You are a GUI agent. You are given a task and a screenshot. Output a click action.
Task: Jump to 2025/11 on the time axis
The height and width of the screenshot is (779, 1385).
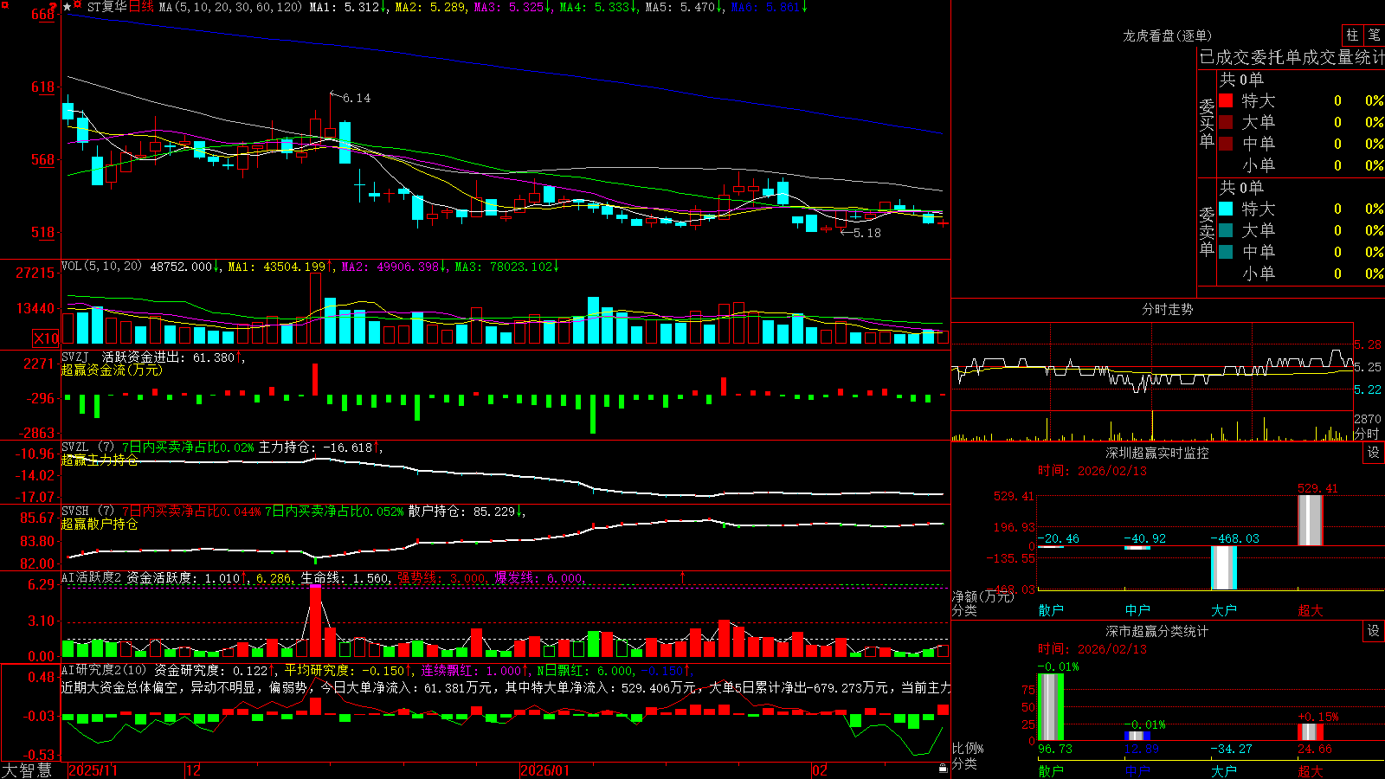(x=93, y=770)
